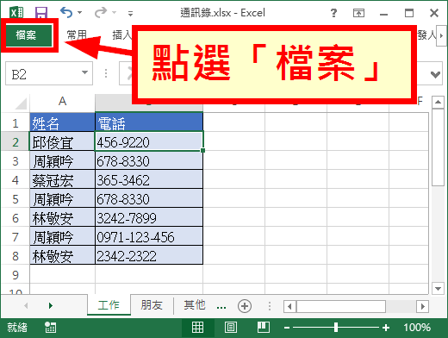Screen dimensions: 448x338
Task: Switch to Page Break Preview
Action: [x=263, y=328]
